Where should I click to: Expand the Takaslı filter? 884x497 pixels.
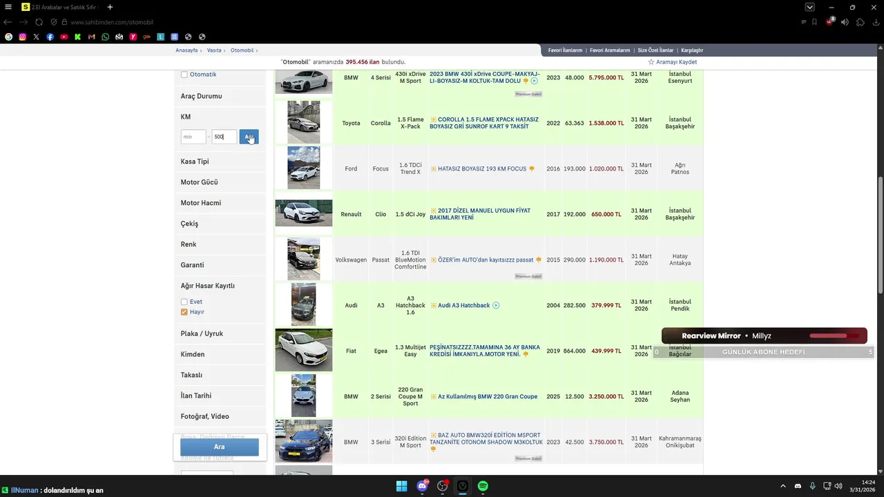tap(220, 375)
